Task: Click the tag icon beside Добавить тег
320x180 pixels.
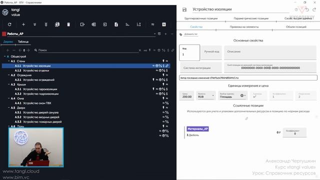Action: tap(181, 34)
